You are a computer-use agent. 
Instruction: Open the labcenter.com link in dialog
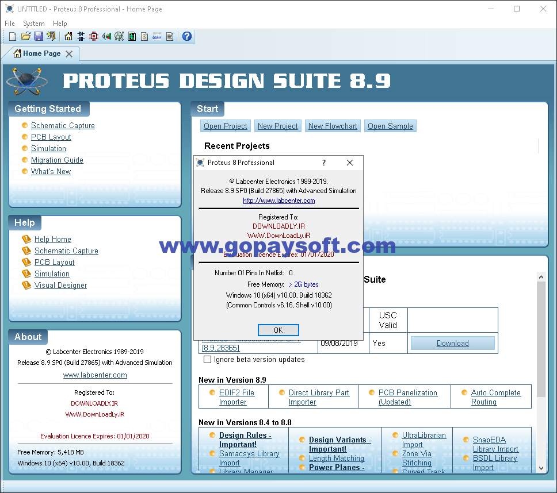pyautogui.click(x=279, y=201)
